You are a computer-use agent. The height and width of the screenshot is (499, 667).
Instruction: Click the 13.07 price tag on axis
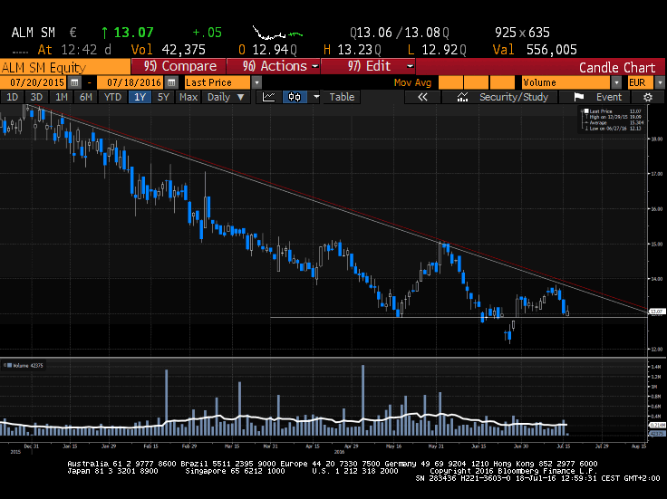pos(657,312)
